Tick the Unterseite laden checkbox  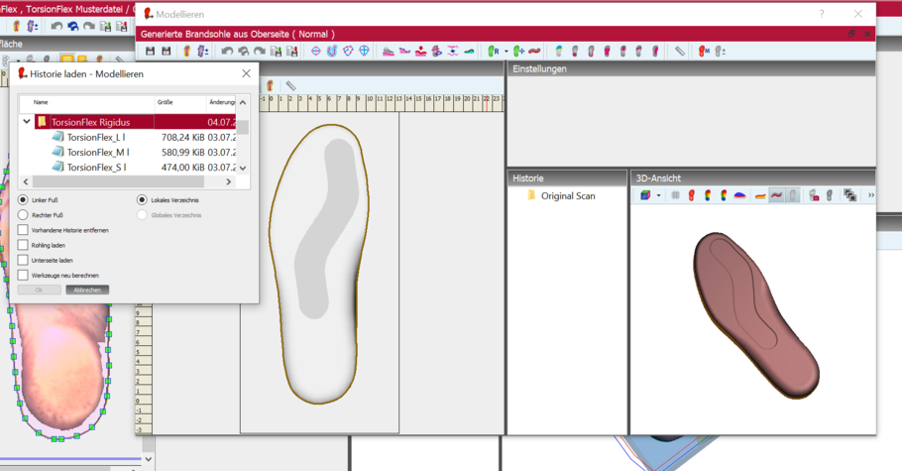[23, 260]
